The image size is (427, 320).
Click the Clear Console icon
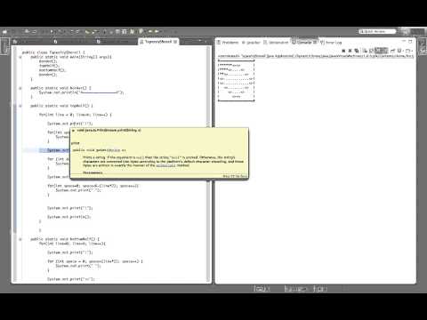[365, 51]
